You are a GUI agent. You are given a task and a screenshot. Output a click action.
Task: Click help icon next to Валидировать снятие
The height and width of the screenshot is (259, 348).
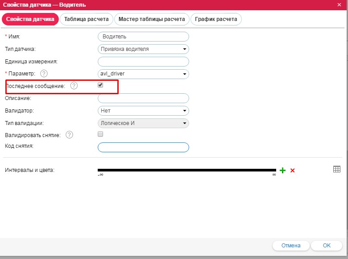pos(69,134)
